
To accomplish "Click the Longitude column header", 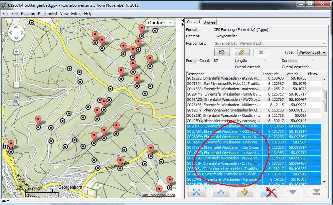I will [274, 74].
